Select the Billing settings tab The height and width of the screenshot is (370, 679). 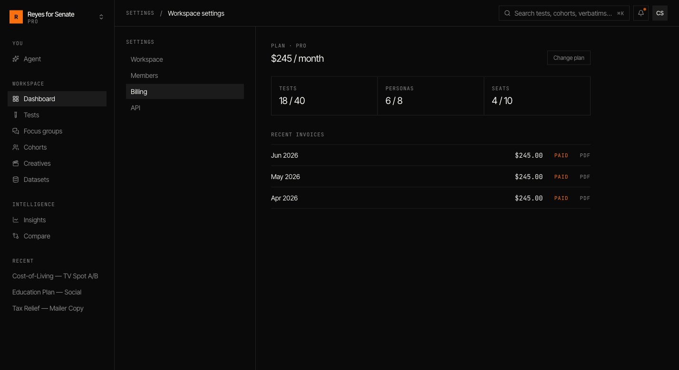(185, 92)
